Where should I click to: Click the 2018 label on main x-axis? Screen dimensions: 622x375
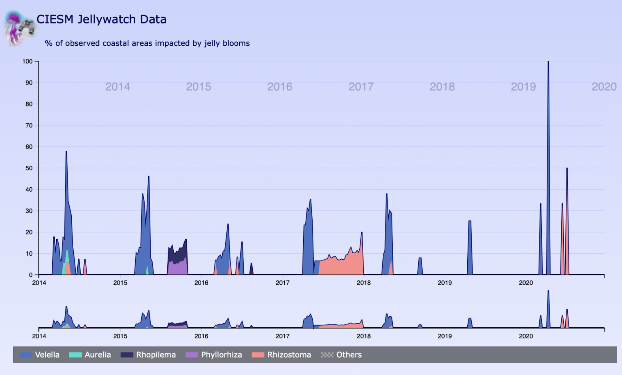[364, 283]
